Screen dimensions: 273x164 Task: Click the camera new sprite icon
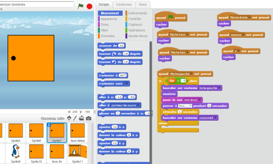coord(89,118)
